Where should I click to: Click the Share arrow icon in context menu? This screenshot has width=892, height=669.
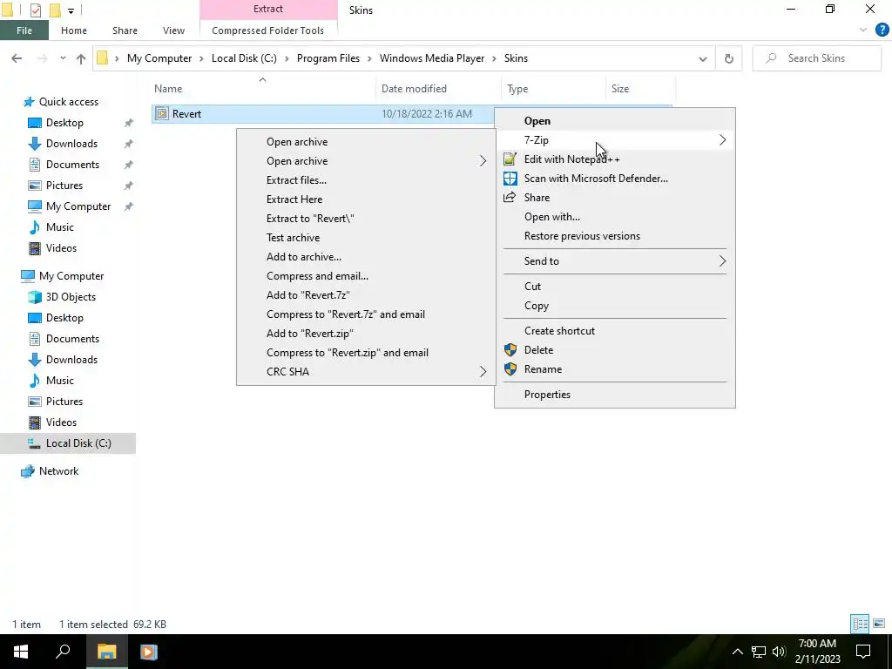pyautogui.click(x=510, y=198)
